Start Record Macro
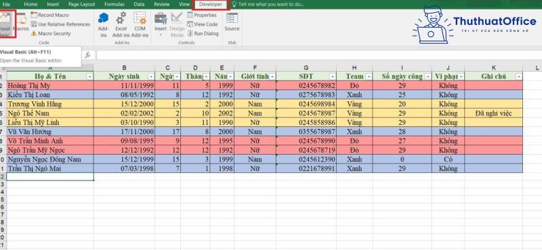The image size is (542, 250). (x=49, y=15)
